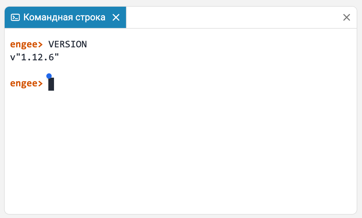
Task: Place focus on the dark block cursor
Action: pos(51,84)
